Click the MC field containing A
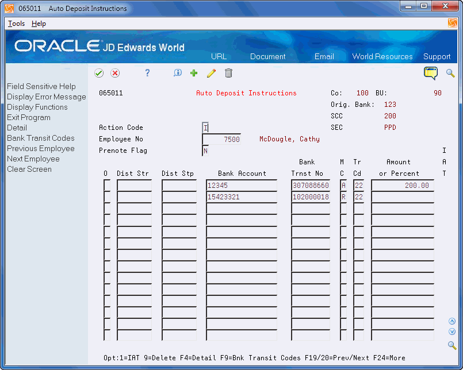463x370 pixels. click(343, 186)
